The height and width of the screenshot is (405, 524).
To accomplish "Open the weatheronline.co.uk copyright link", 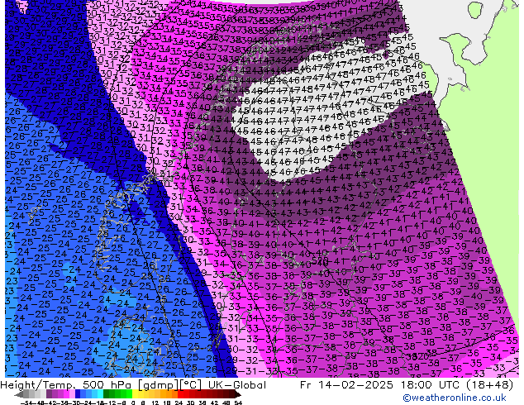I will click(x=455, y=398).
